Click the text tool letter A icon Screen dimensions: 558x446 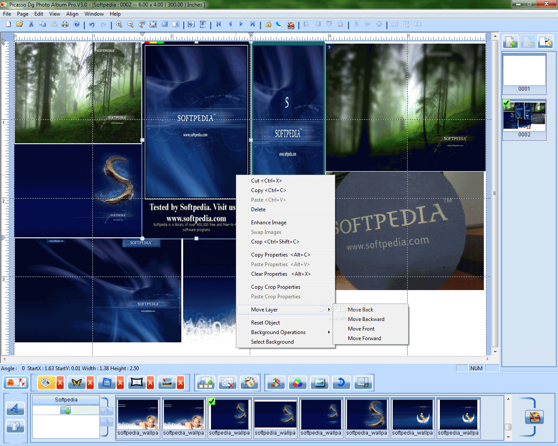(x=15, y=409)
